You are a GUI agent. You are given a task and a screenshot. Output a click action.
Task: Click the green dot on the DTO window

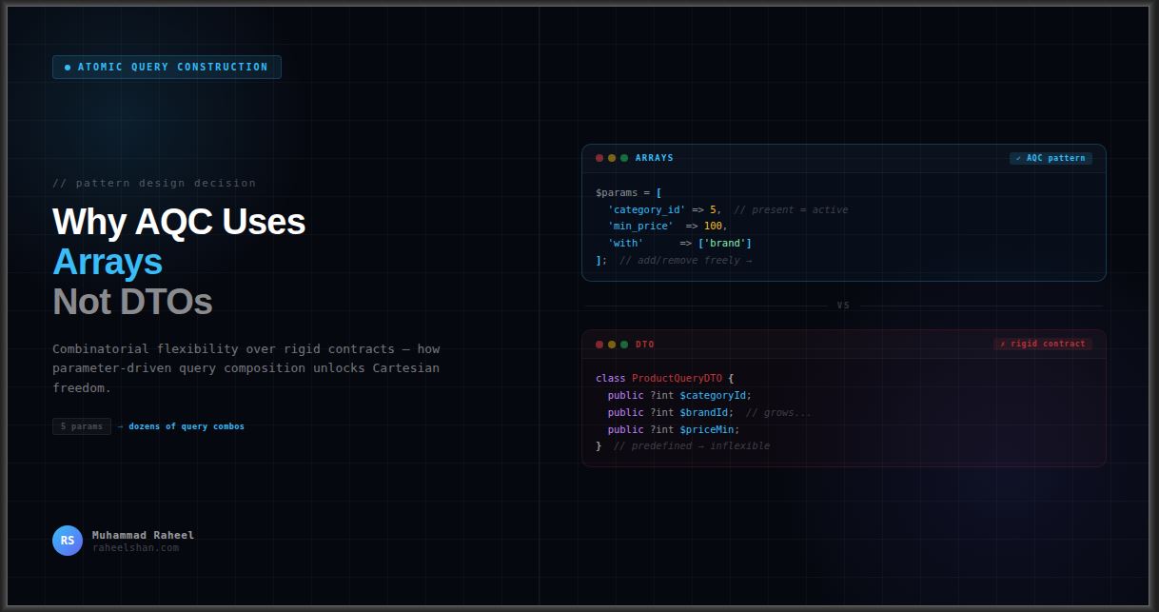[623, 344]
